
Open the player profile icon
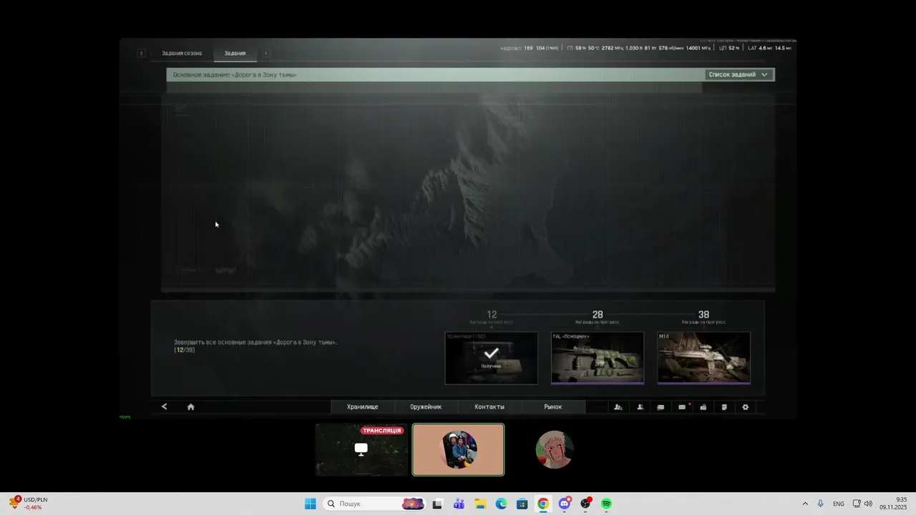640,407
